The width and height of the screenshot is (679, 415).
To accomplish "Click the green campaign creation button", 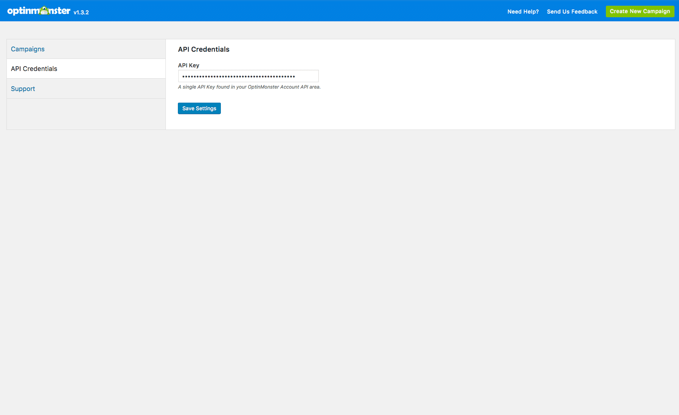I will click(x=640, y=11).
